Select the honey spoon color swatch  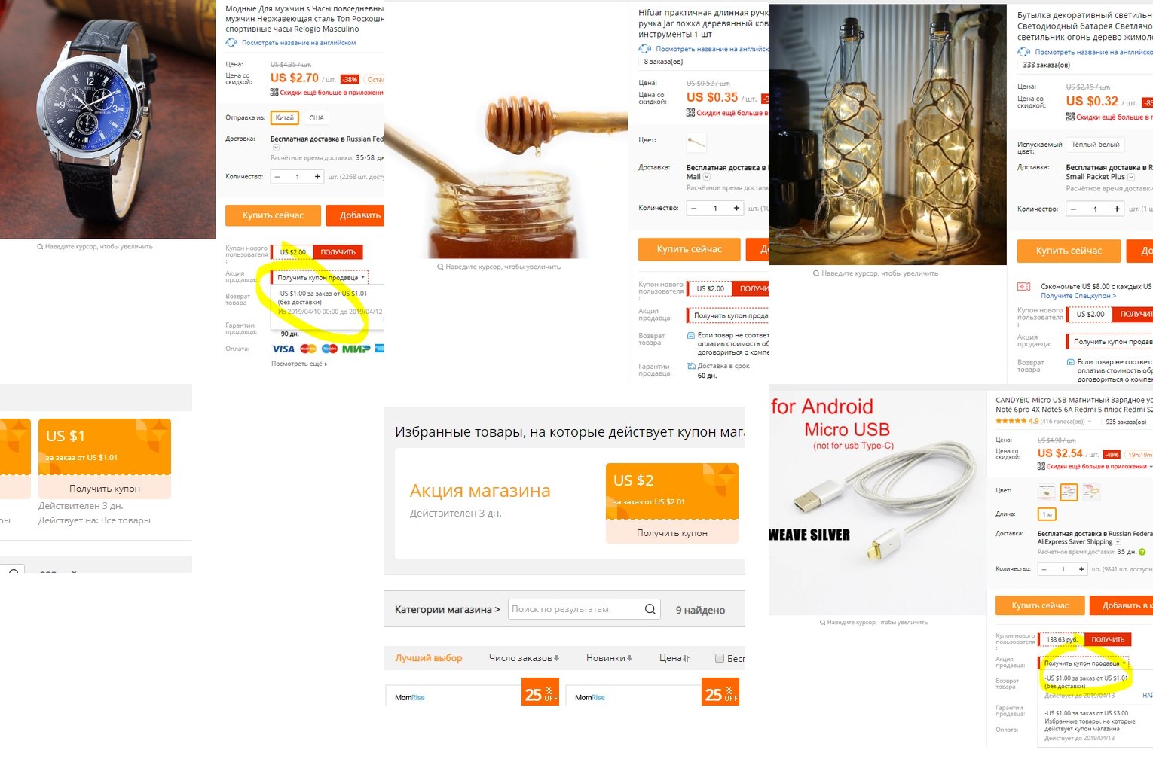pos(696,142)
